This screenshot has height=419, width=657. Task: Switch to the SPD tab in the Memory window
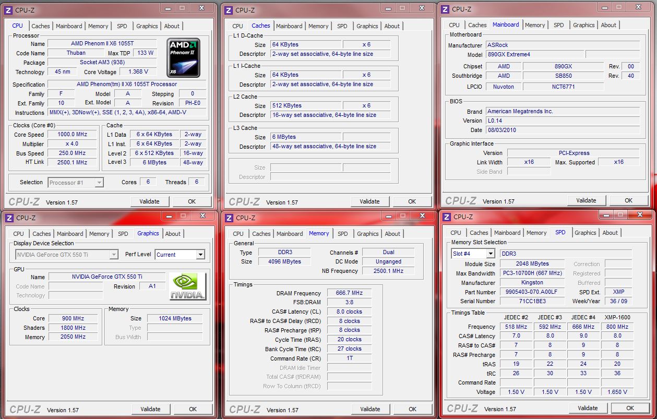[342, 234]
